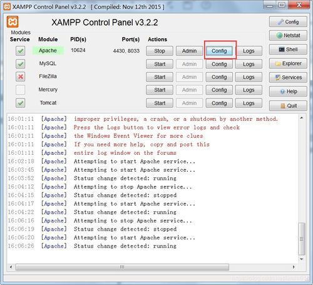
Task: Toggle the empty Mercury service checkbox
Action: coord(20,90)
